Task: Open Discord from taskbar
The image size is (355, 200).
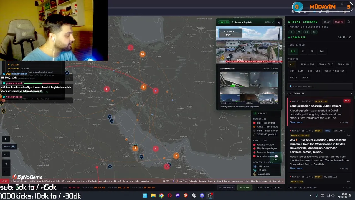Action: coord(202,196)
